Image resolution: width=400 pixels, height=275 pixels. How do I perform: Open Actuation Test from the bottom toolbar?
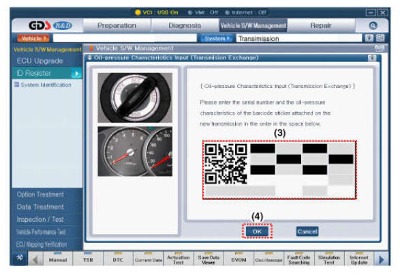click(x=179, y=259)
